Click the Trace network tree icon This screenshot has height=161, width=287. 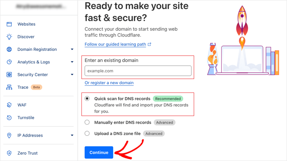[x=9, y=87]
